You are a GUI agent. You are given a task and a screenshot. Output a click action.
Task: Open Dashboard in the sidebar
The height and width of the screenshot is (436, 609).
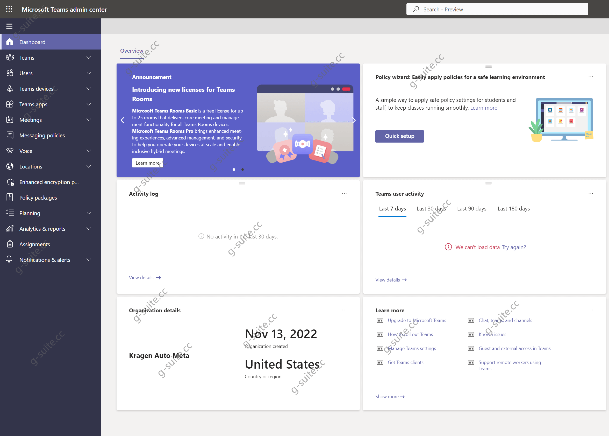tap(51, 42)
